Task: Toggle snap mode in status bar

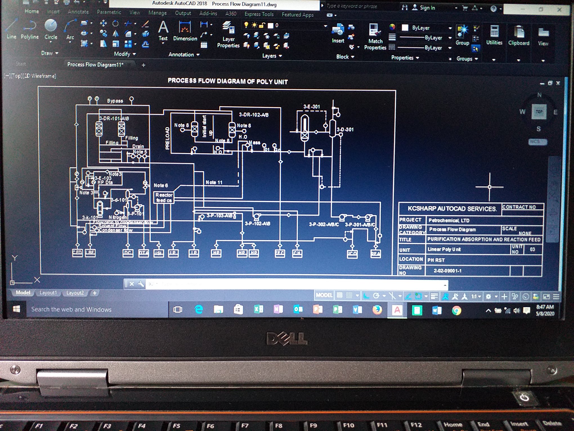Action: pos(349,296)
